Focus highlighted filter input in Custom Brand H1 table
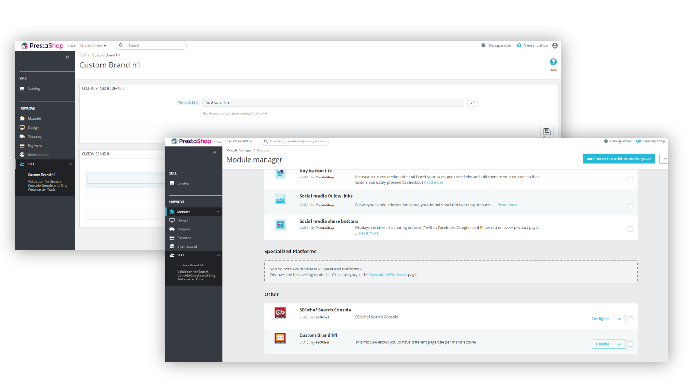 pos(127,180)
